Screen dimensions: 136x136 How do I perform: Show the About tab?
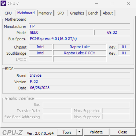coord(108,13)
